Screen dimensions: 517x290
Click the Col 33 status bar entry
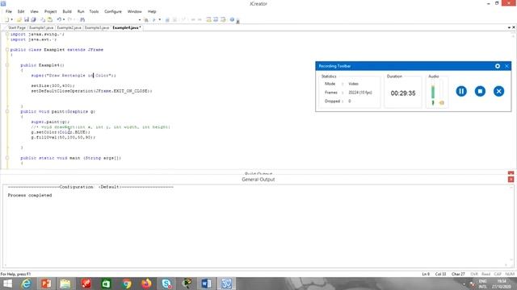click(440, 274)
